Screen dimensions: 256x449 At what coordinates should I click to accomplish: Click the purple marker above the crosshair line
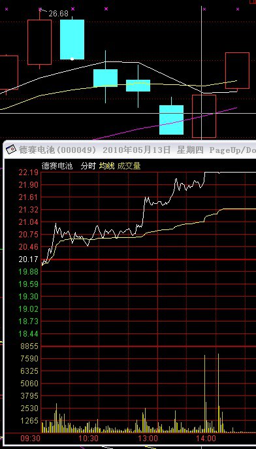click(204, 9)
